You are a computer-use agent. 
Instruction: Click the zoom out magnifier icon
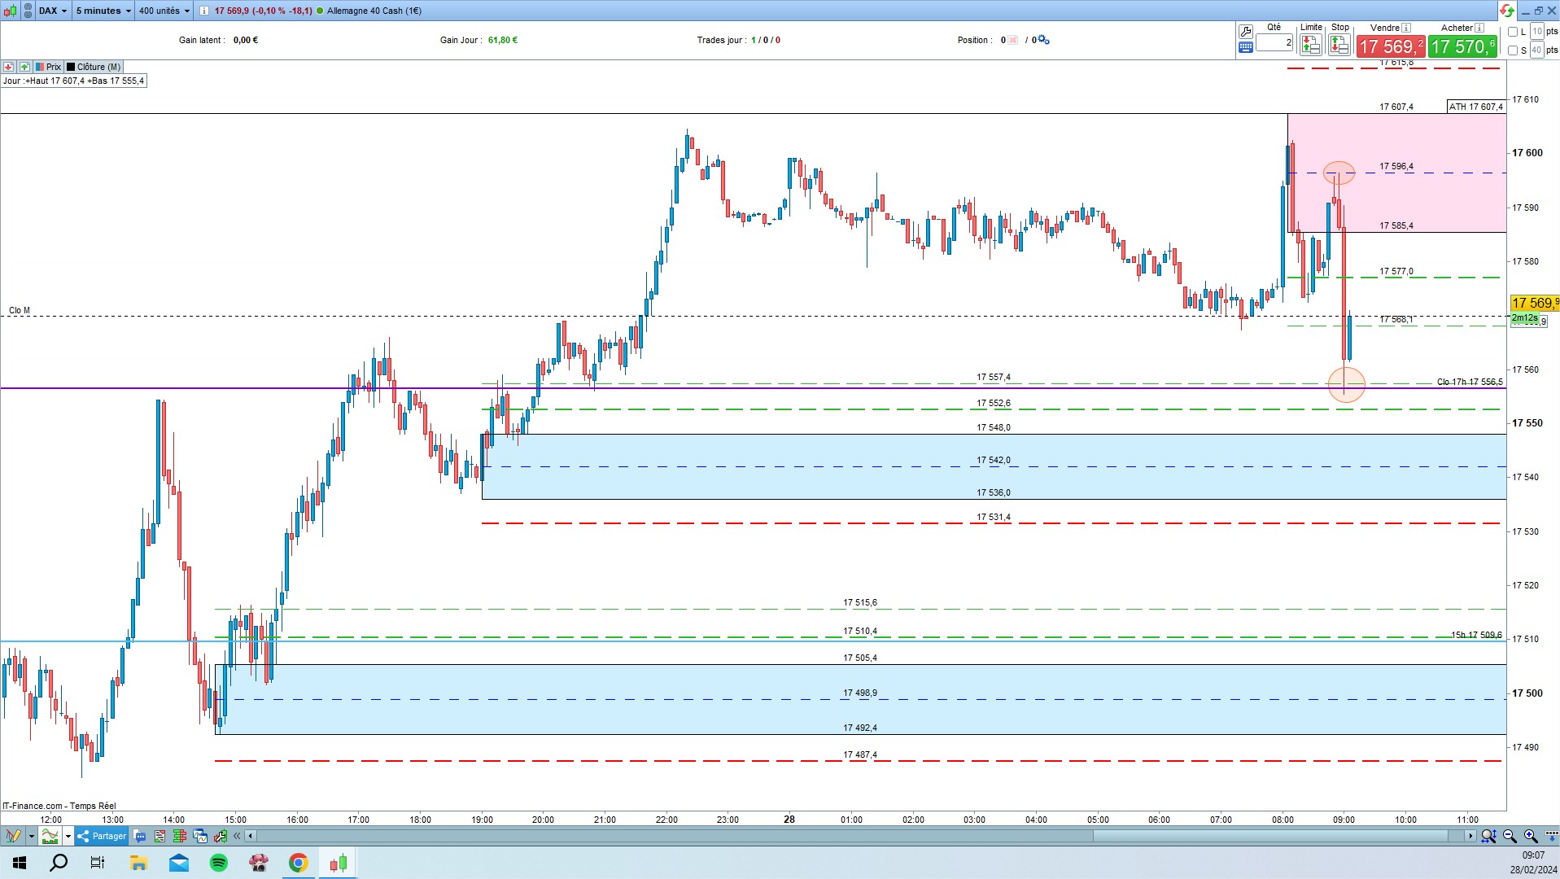pyautogui.click(x=1510, y=836)
